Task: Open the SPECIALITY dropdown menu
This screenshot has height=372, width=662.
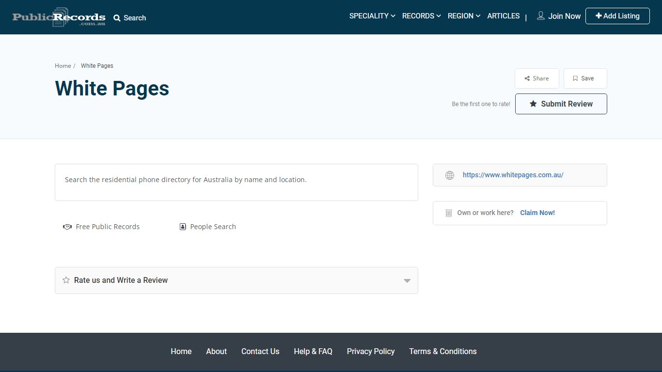Action: pos(372,16)
